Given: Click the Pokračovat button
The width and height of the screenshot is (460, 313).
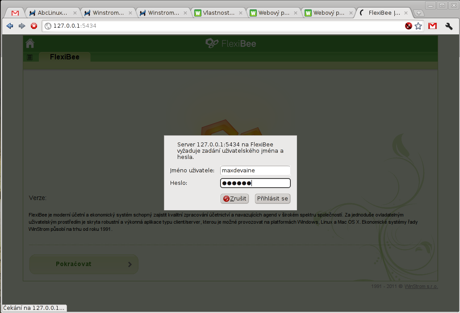Looking at the screenshot, I should [84, 264].
